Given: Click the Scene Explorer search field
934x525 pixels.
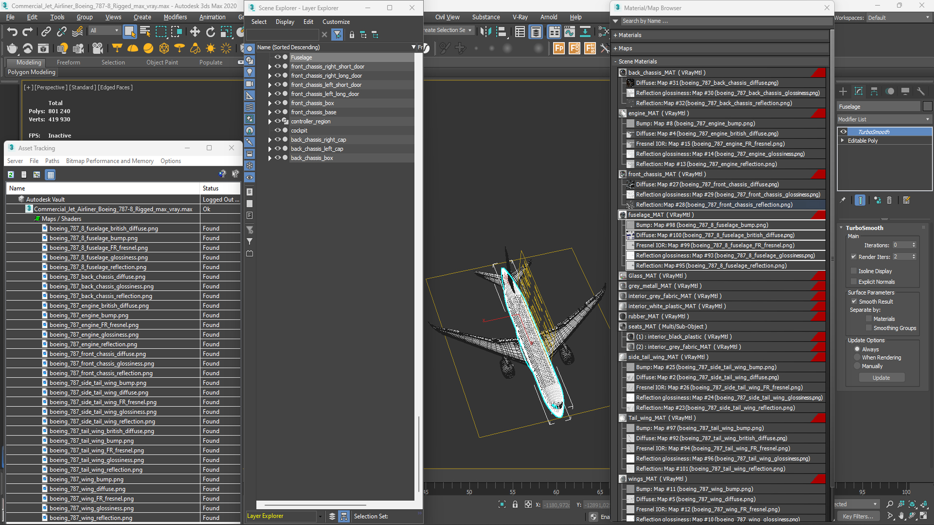Looking at the screenshot, I should (283, 35).
